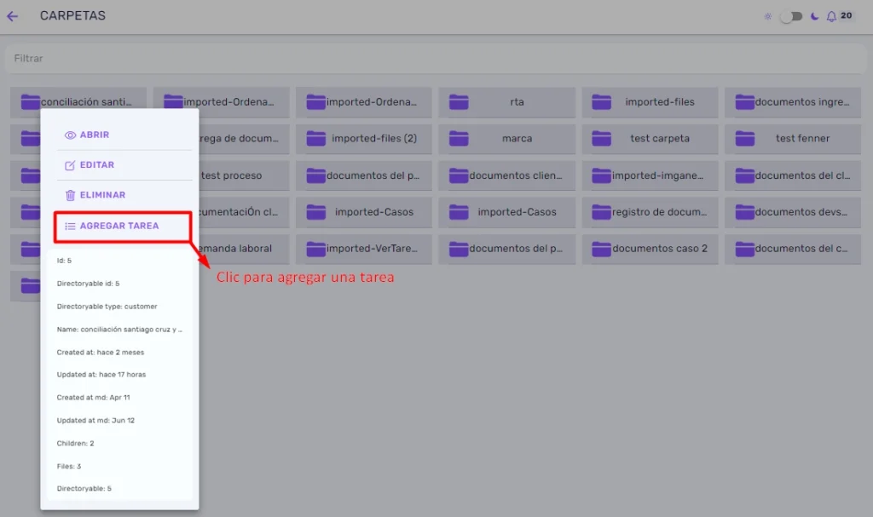Click the imported-imgane... folder icon
The height and width of the screenshot is (517, 873).
click(x=601, y=175)
